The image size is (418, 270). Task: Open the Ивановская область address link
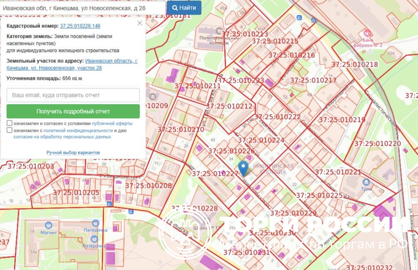pyautogui.click(x=111, y=61)
